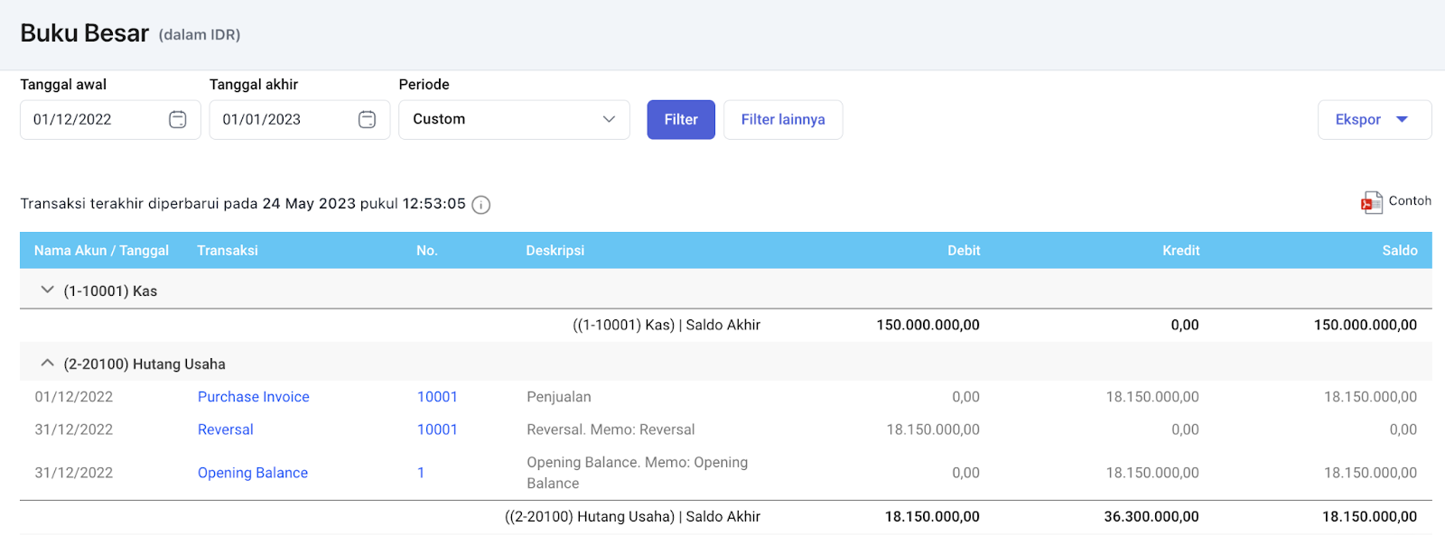The width and height of the screenshot is (1445, 535).
Task: Click the PDF Contoh icon
Action: [x=1371, y=202]
